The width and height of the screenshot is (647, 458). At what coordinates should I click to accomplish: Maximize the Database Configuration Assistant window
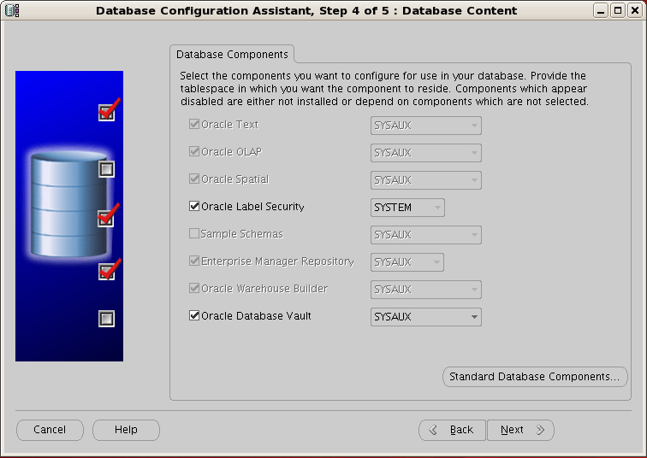click(618, 10)
